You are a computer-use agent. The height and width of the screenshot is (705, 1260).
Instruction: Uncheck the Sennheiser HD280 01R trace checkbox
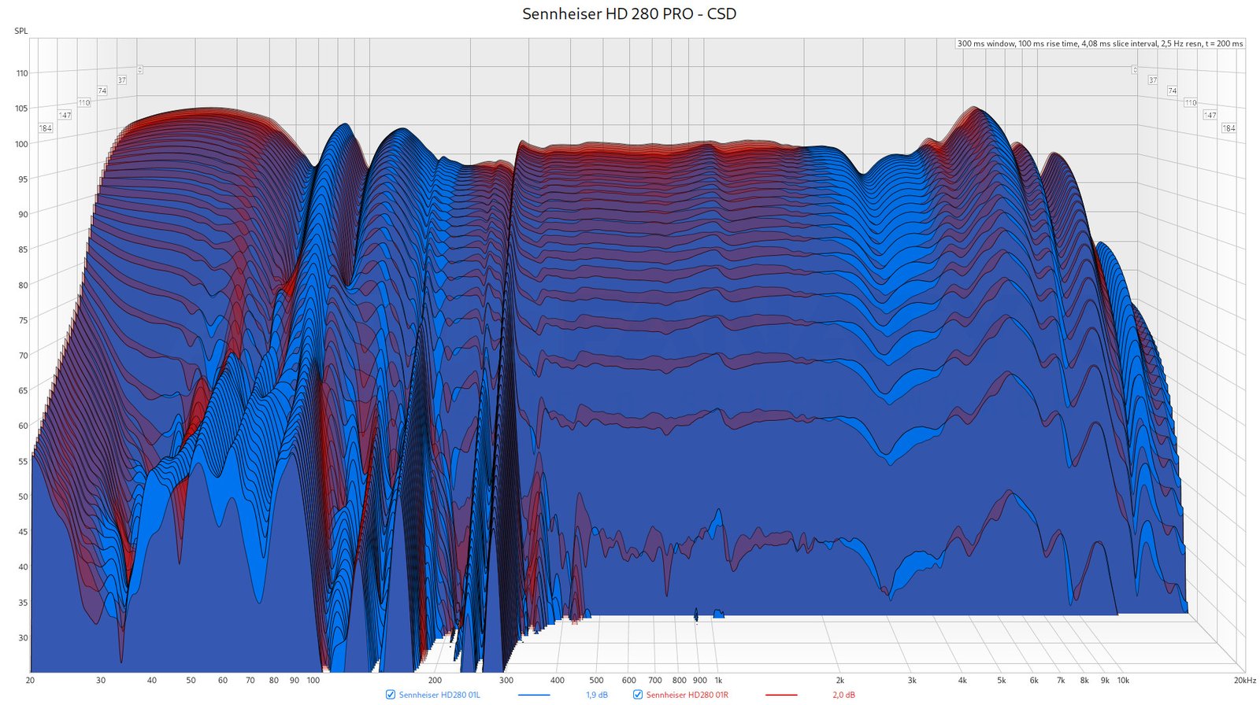(638, 695)
